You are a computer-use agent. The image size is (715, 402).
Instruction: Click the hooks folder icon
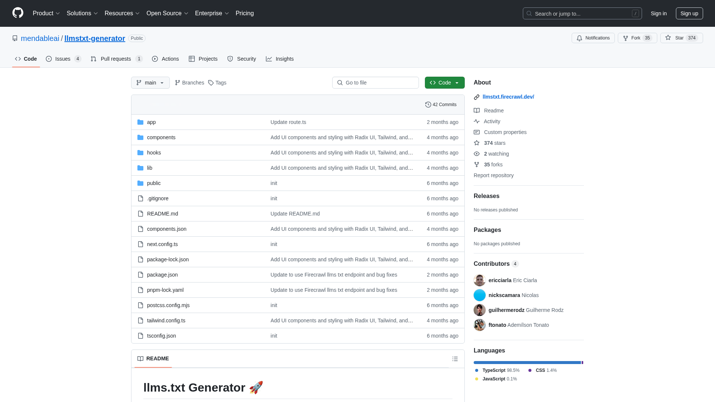pos(140,153)
